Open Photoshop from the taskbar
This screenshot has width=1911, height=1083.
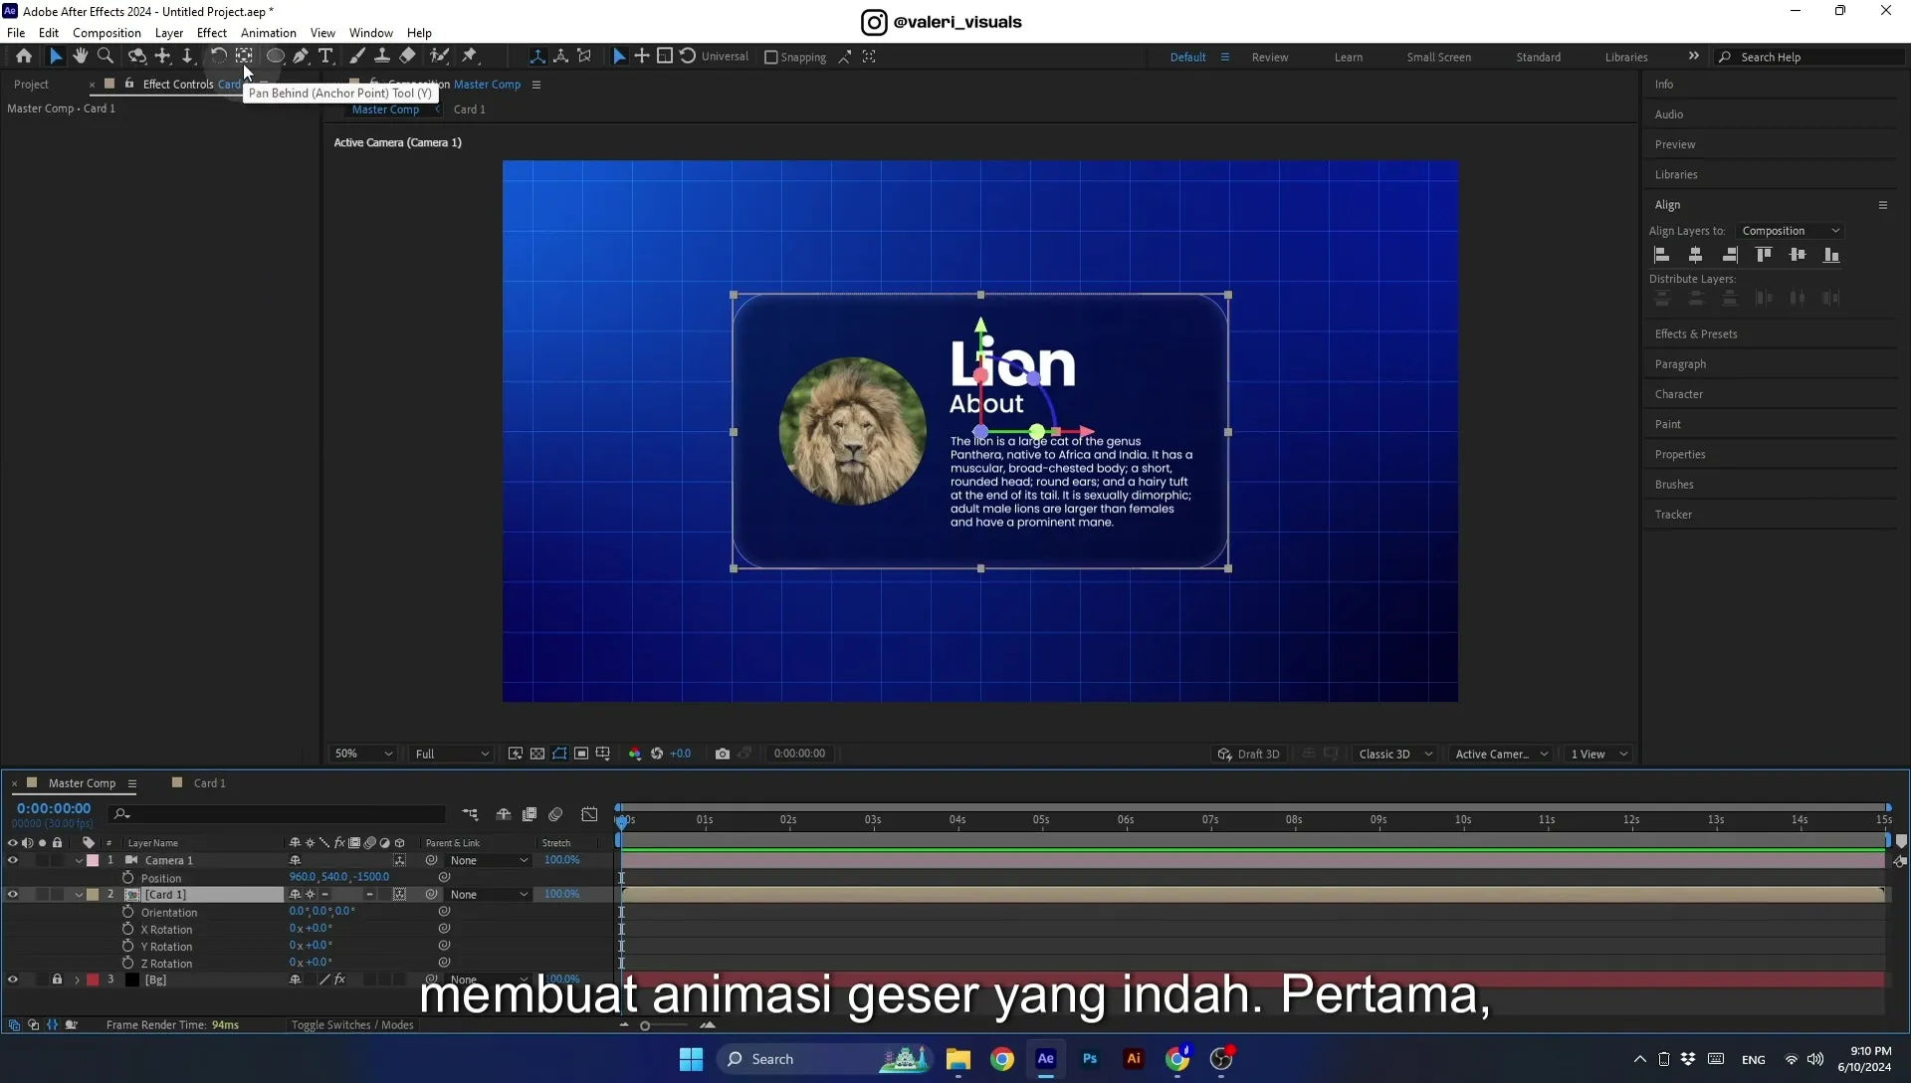[x=1090, y=1059]
